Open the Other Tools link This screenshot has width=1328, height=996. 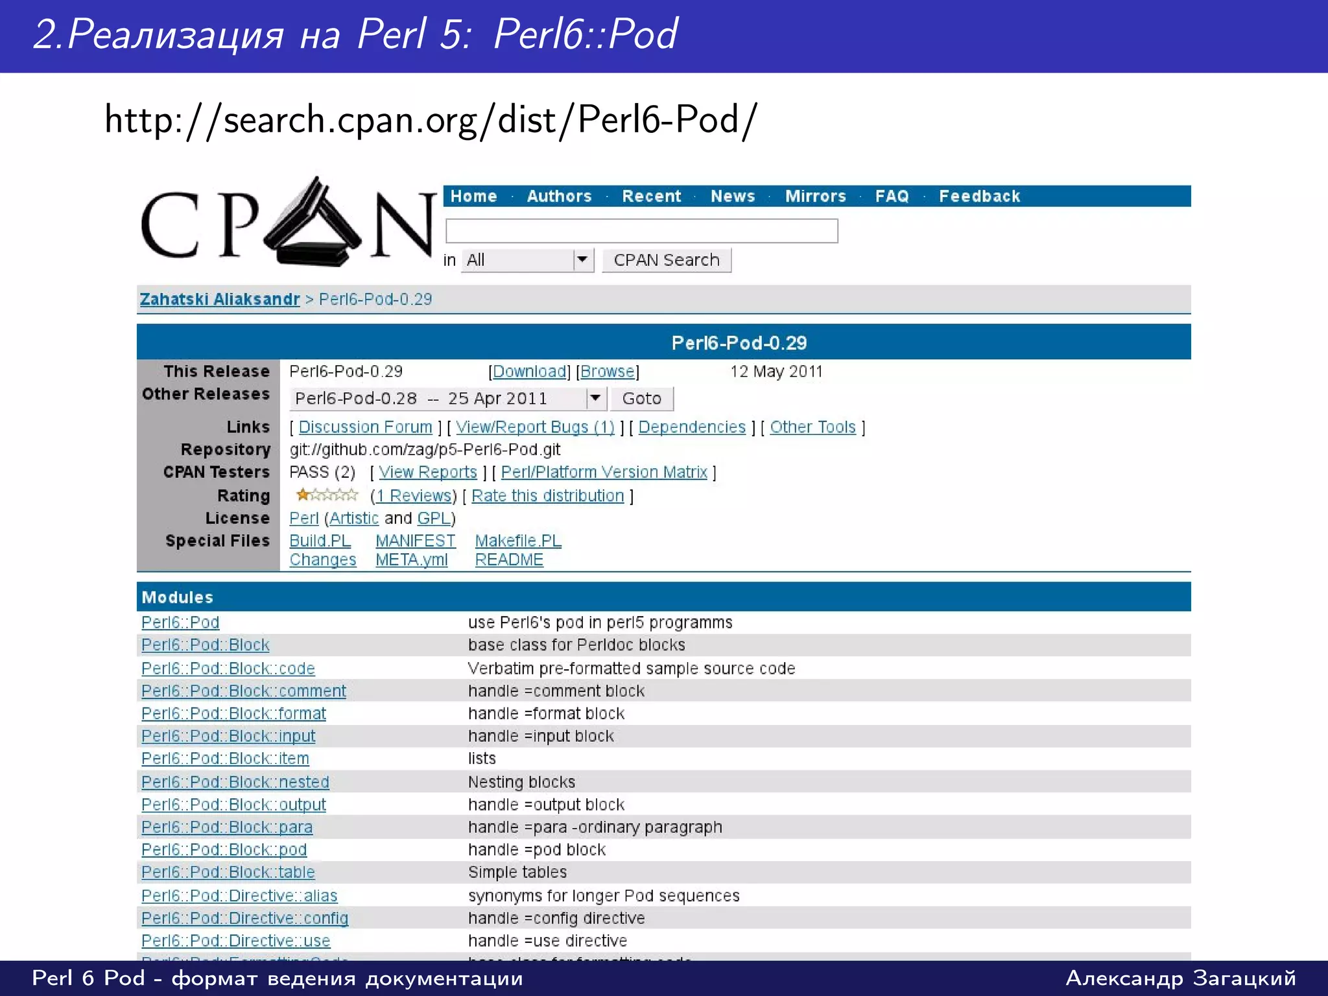pos(813,427)
